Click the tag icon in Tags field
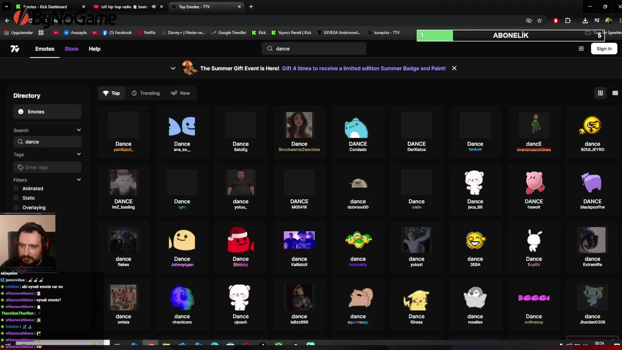Image resolution: width=622 pixels, height=350 pixels. [20, 167]
